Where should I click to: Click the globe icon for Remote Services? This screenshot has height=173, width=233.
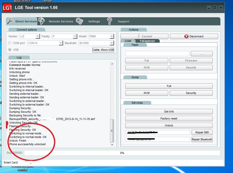coord(41,21)
